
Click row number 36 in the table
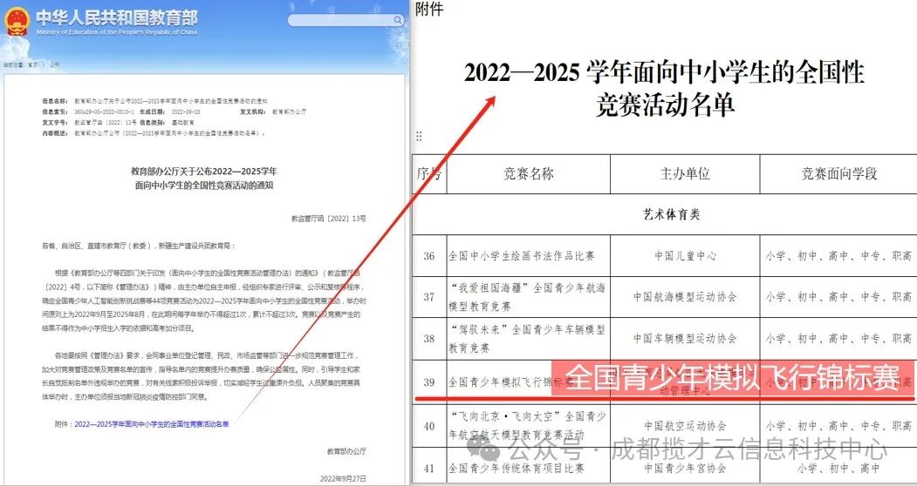429,256
